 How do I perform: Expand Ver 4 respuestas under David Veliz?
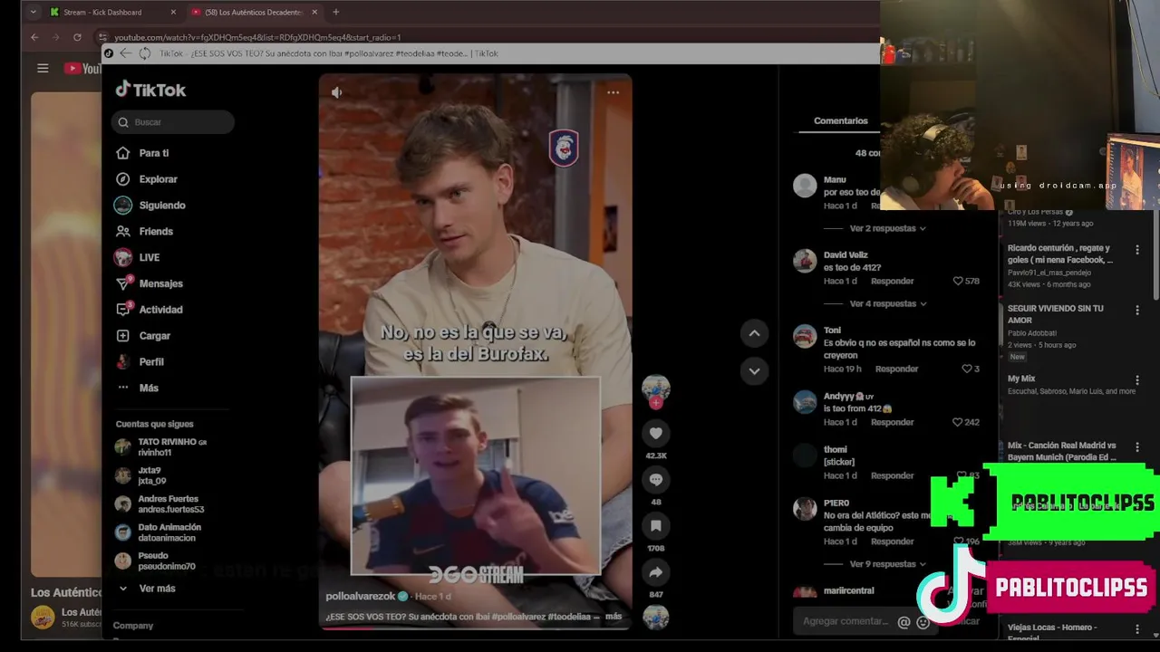[x=887, y=303]
